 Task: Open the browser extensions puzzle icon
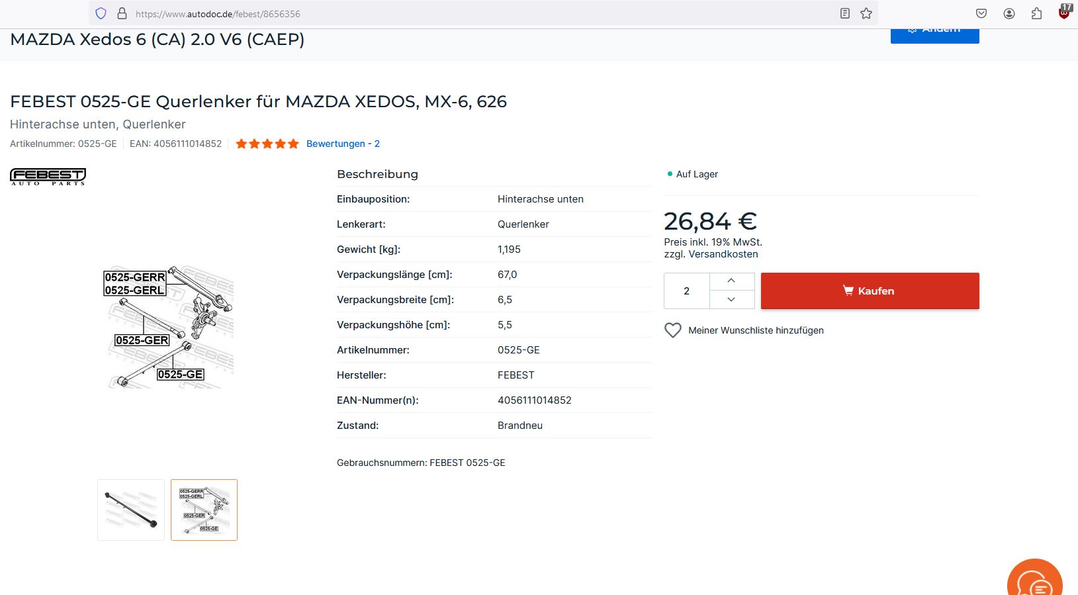coord(1036,13)
